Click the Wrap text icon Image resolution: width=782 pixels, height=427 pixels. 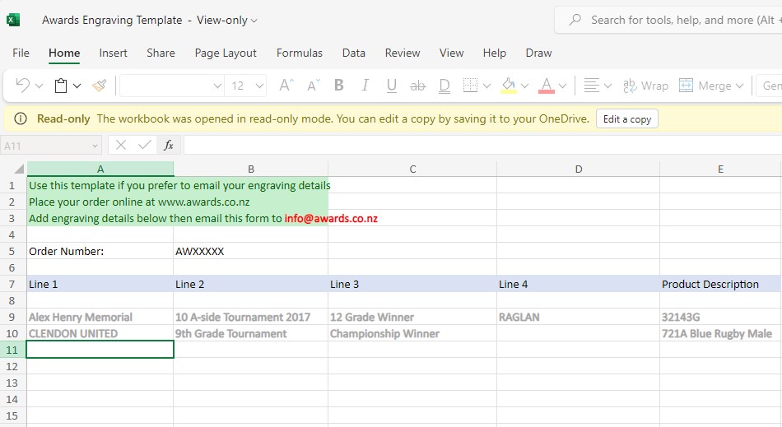click(x=646, y=86)
